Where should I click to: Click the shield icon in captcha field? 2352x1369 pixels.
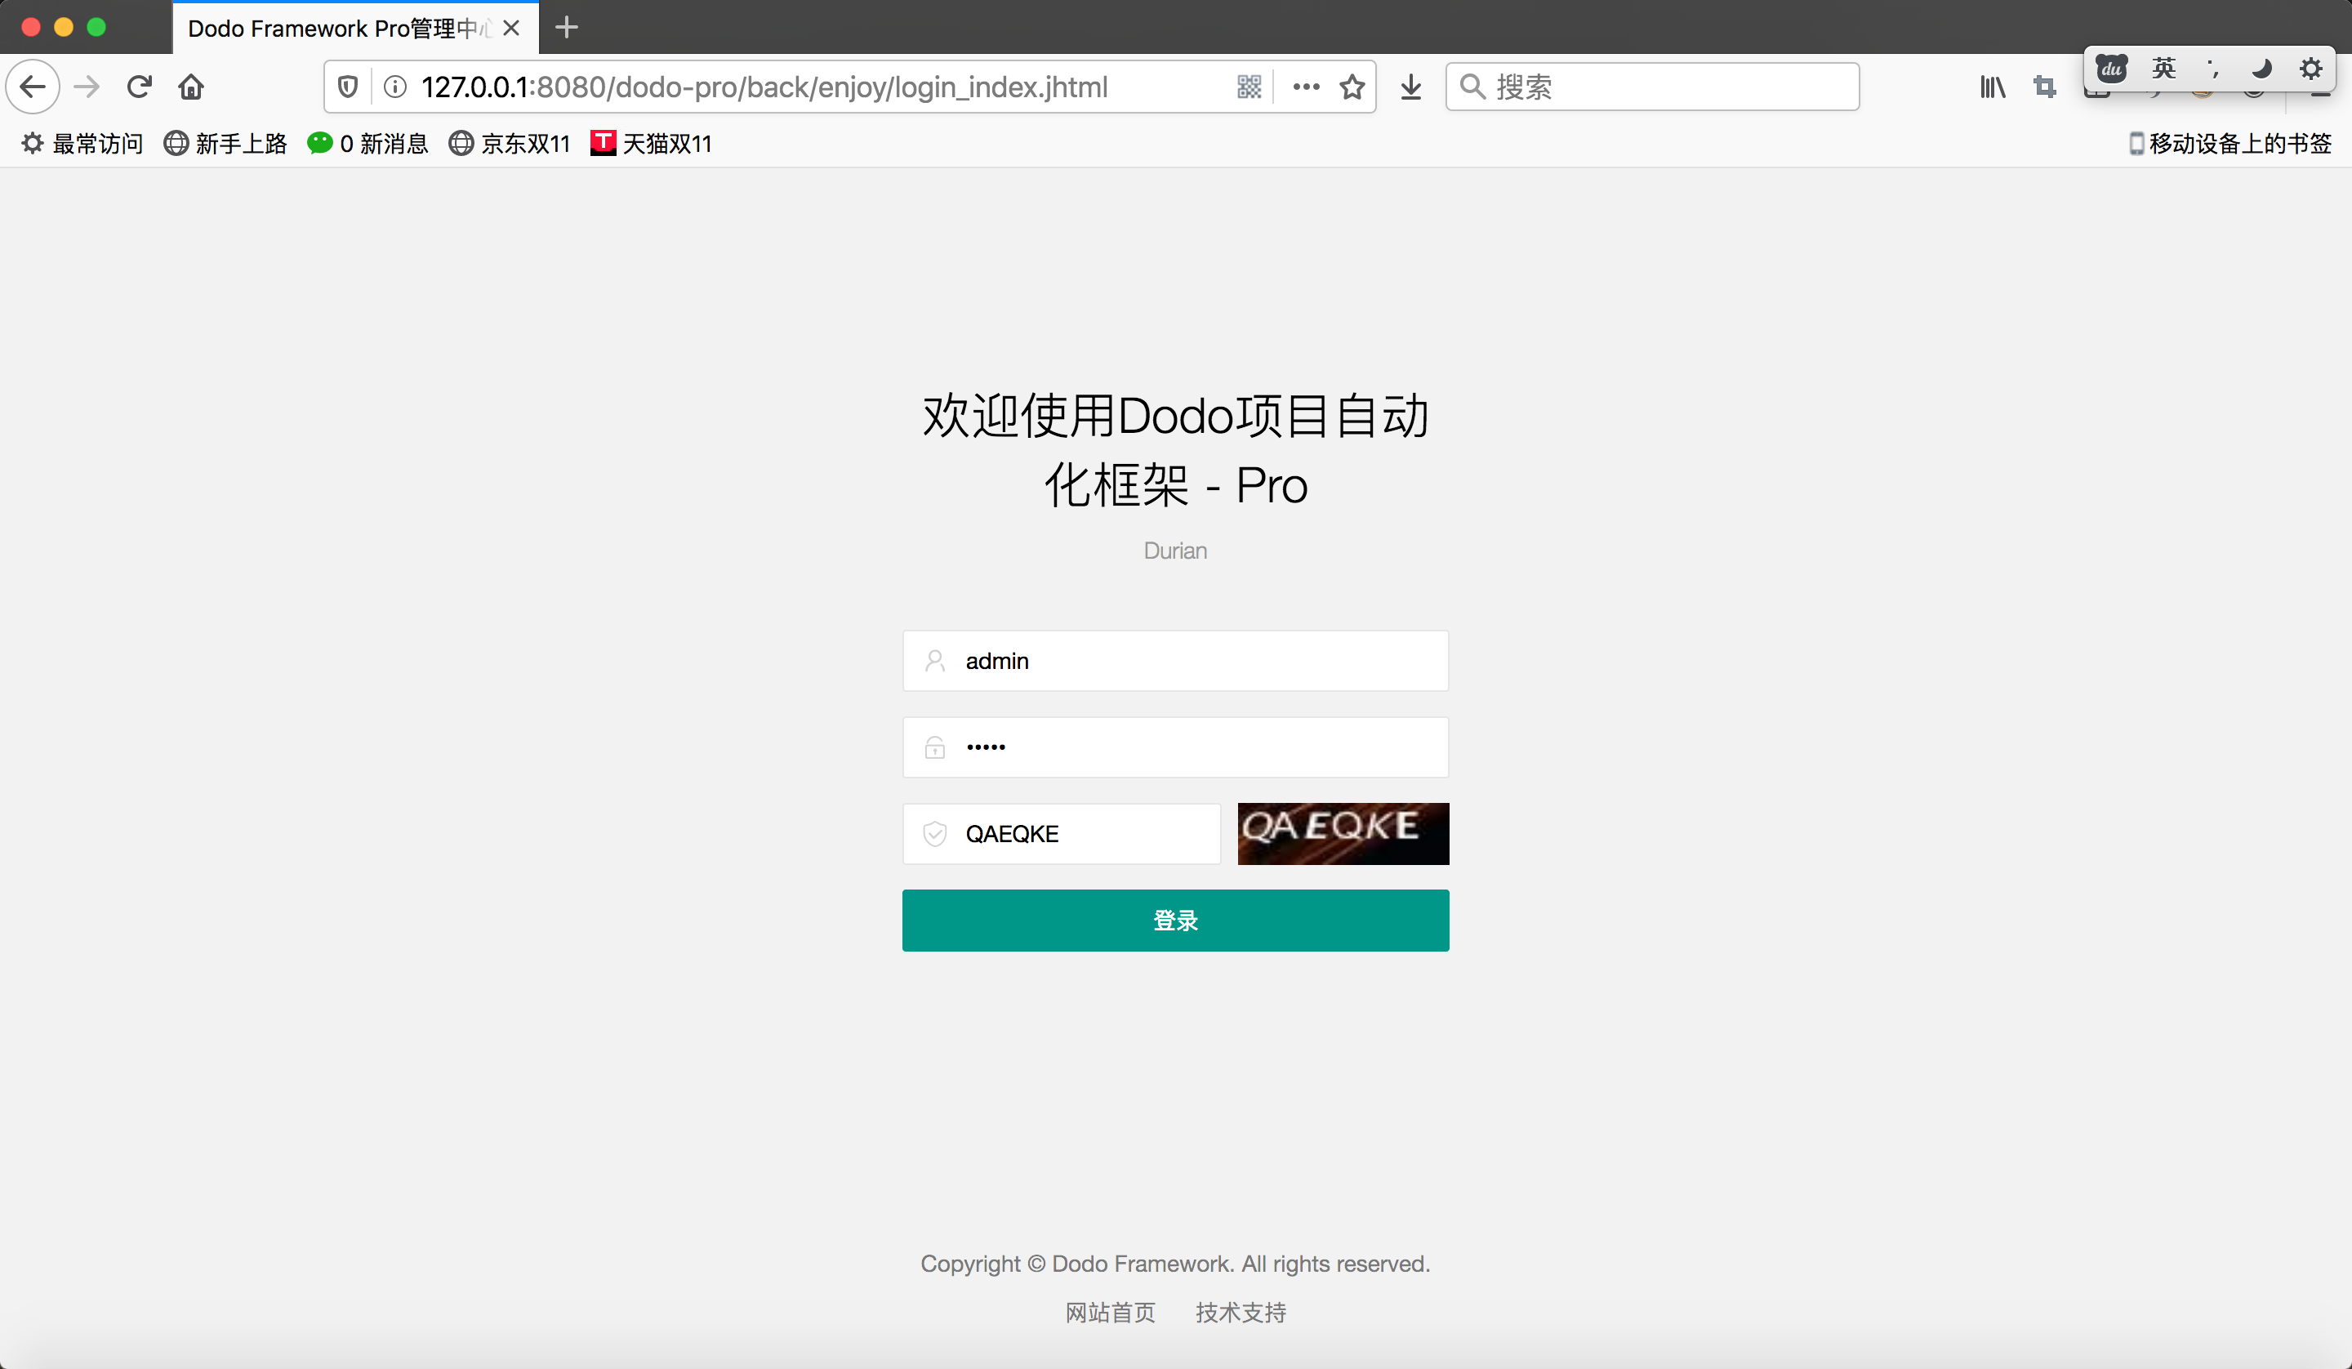[935, 834]
